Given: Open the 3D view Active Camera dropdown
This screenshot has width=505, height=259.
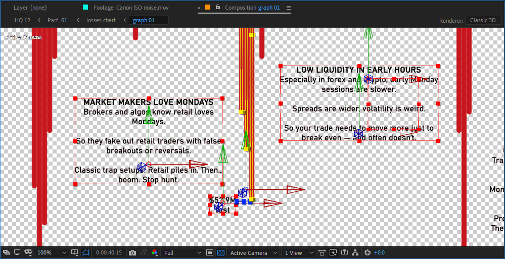Looking at the screenshot, I should (x=253, y=253).
